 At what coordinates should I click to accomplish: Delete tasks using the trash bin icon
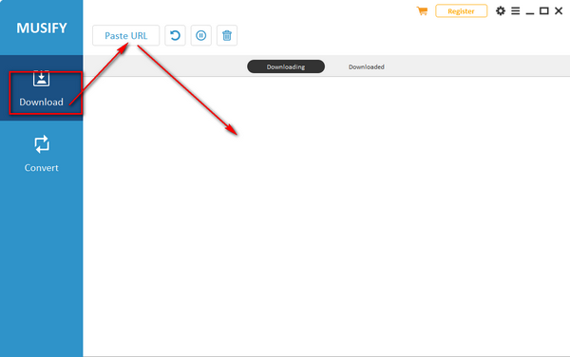pos(227,35)
